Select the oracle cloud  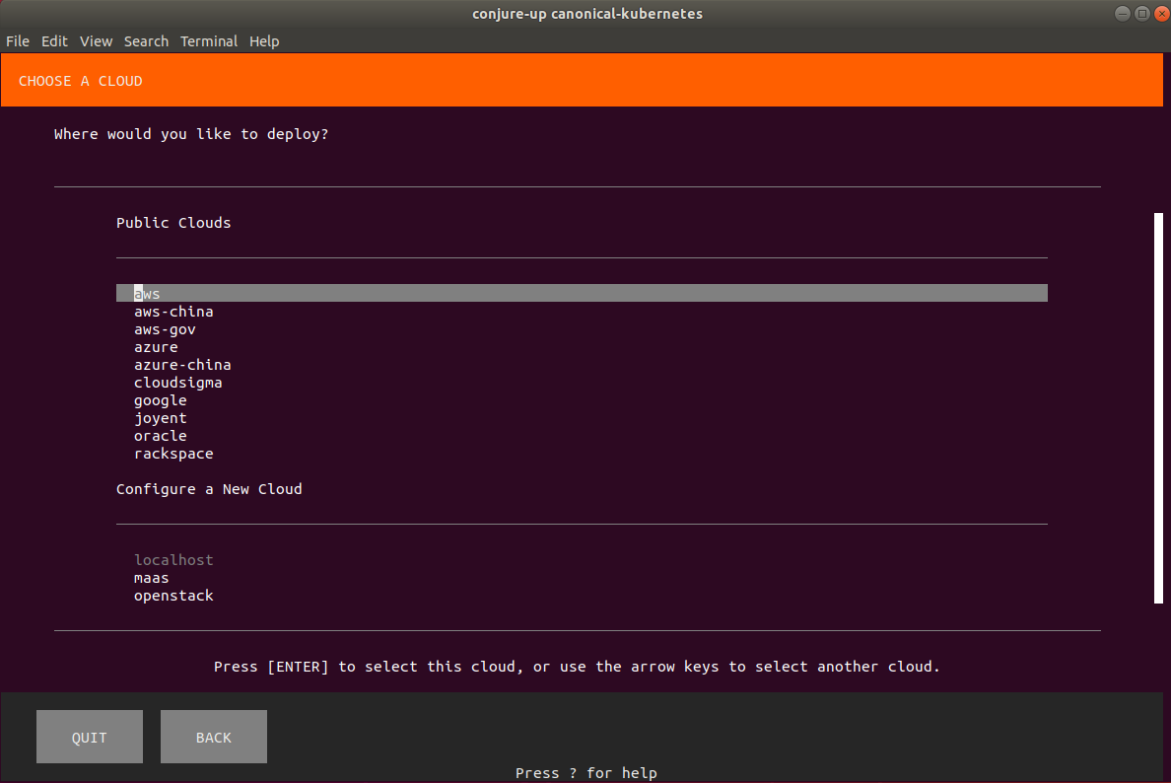161,436
